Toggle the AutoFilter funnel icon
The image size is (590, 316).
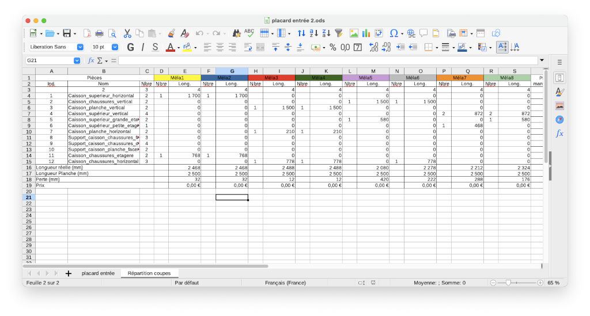click(339, 33)
